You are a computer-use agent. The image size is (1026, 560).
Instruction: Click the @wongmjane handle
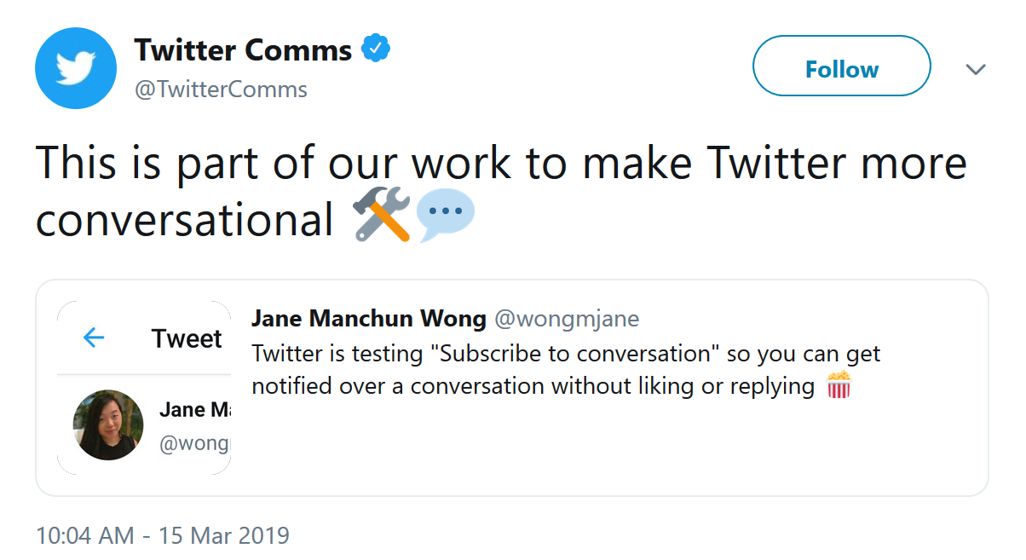[x=567, y=319]
